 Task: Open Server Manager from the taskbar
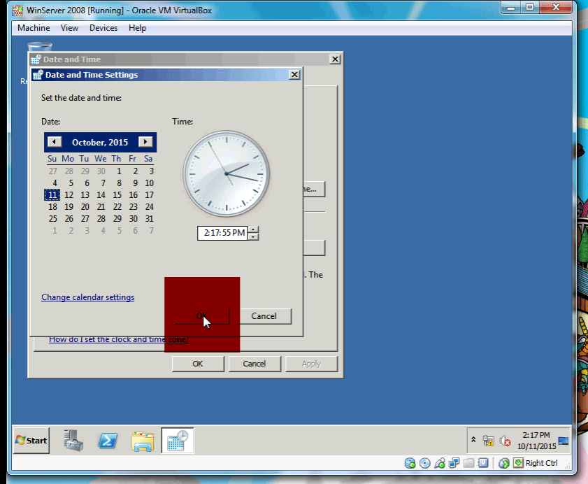click(x=73, y=441)
